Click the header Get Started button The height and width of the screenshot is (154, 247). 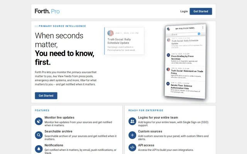tap(201, 11)
